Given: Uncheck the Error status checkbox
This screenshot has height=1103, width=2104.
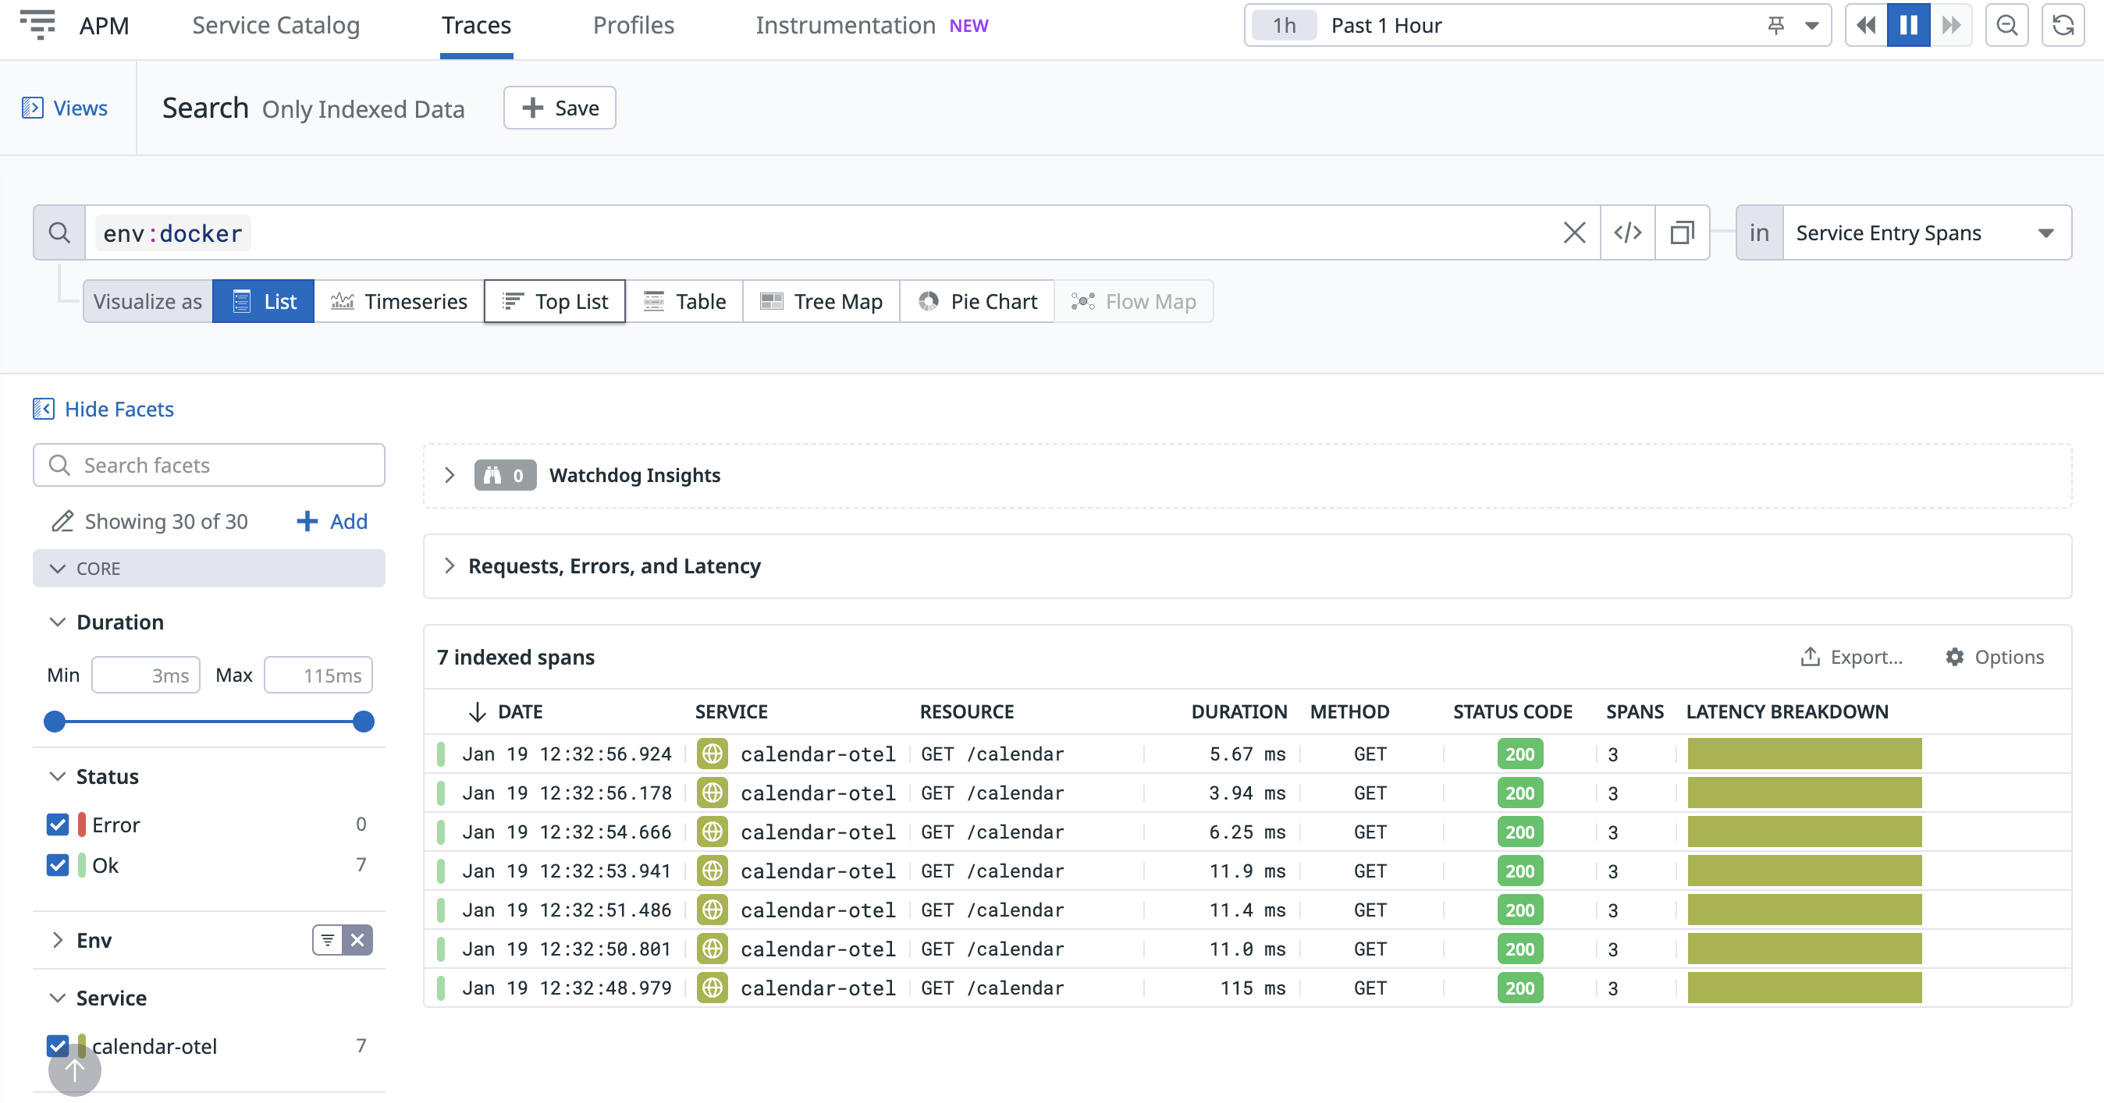Looking at the screenshot, I should click(x=57, y=825).
